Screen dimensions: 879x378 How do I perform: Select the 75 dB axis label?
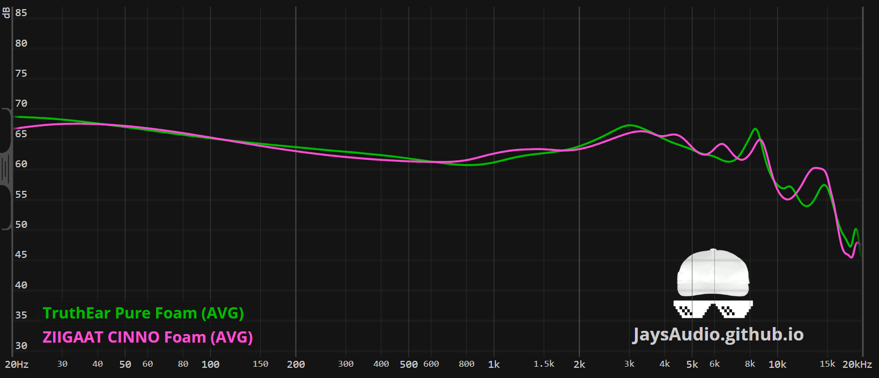[x=21, y=73]
